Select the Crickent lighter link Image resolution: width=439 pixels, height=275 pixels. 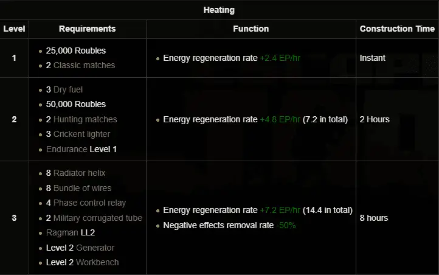point(82,134)
